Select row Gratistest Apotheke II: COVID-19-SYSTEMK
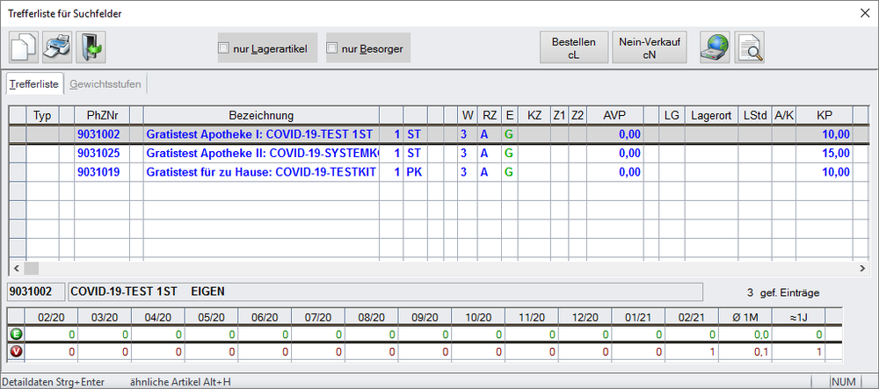 tap(261, 153)
